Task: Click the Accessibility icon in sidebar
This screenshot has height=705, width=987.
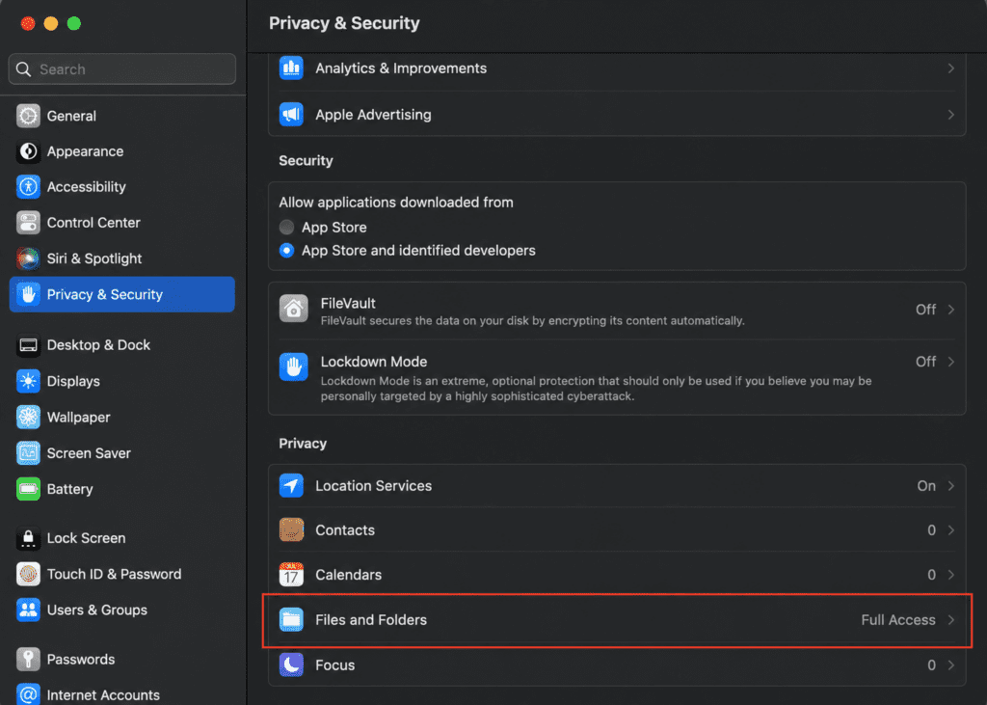Action: point(28,186)
